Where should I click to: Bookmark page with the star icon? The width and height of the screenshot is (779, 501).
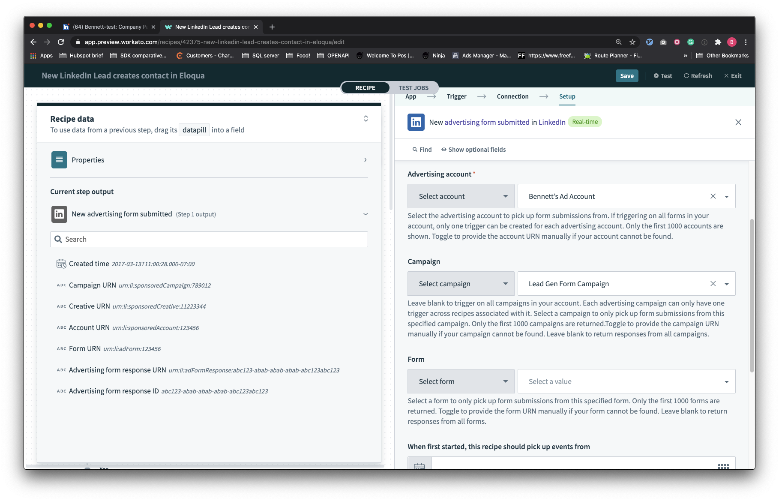click(x=632, y=42)
